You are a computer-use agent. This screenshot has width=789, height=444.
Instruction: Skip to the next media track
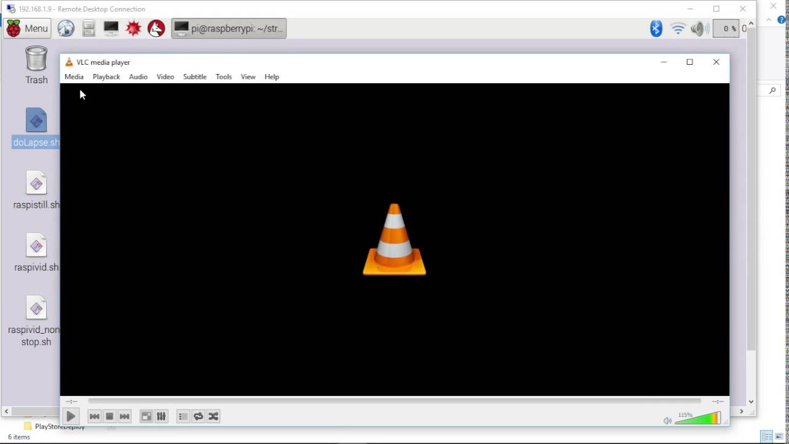click(125, 417)
